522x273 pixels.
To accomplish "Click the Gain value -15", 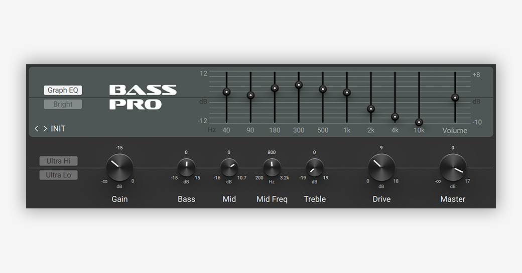I will [119, 148].
